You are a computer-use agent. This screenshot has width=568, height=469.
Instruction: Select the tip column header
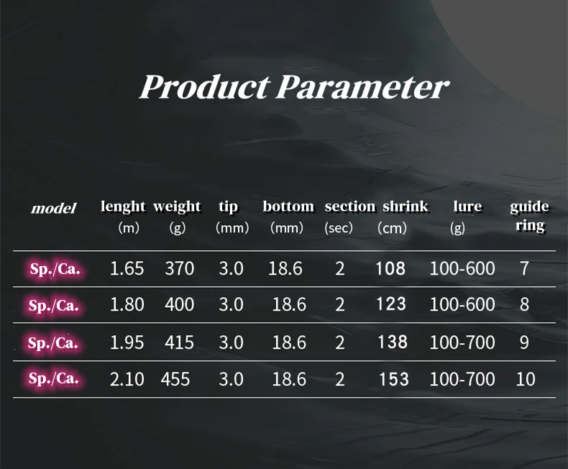coord(229,206)
